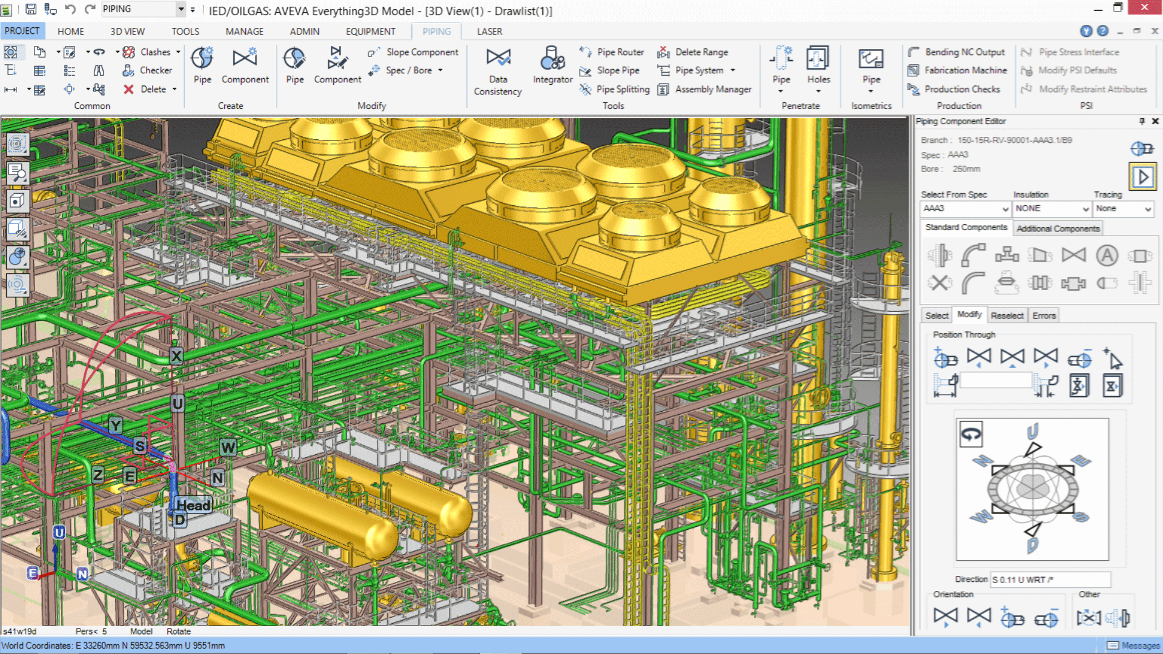1163x654 pixels.
Task: Open the Tracing dropdown
Action: (1123, 209)
